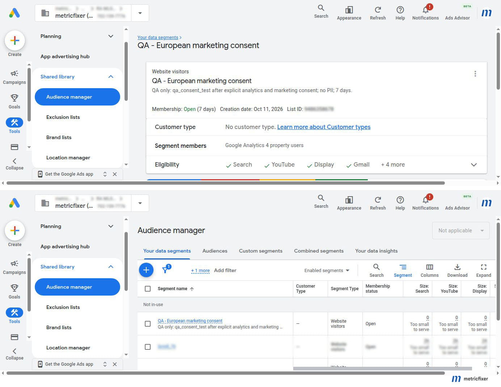Click the +1 more filter link

click(x=200, y=270)
